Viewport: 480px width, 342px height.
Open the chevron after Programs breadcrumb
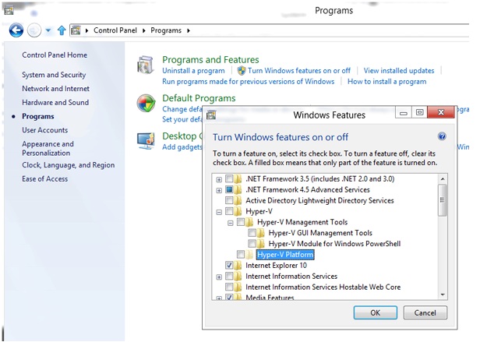(x=189, y=30)
